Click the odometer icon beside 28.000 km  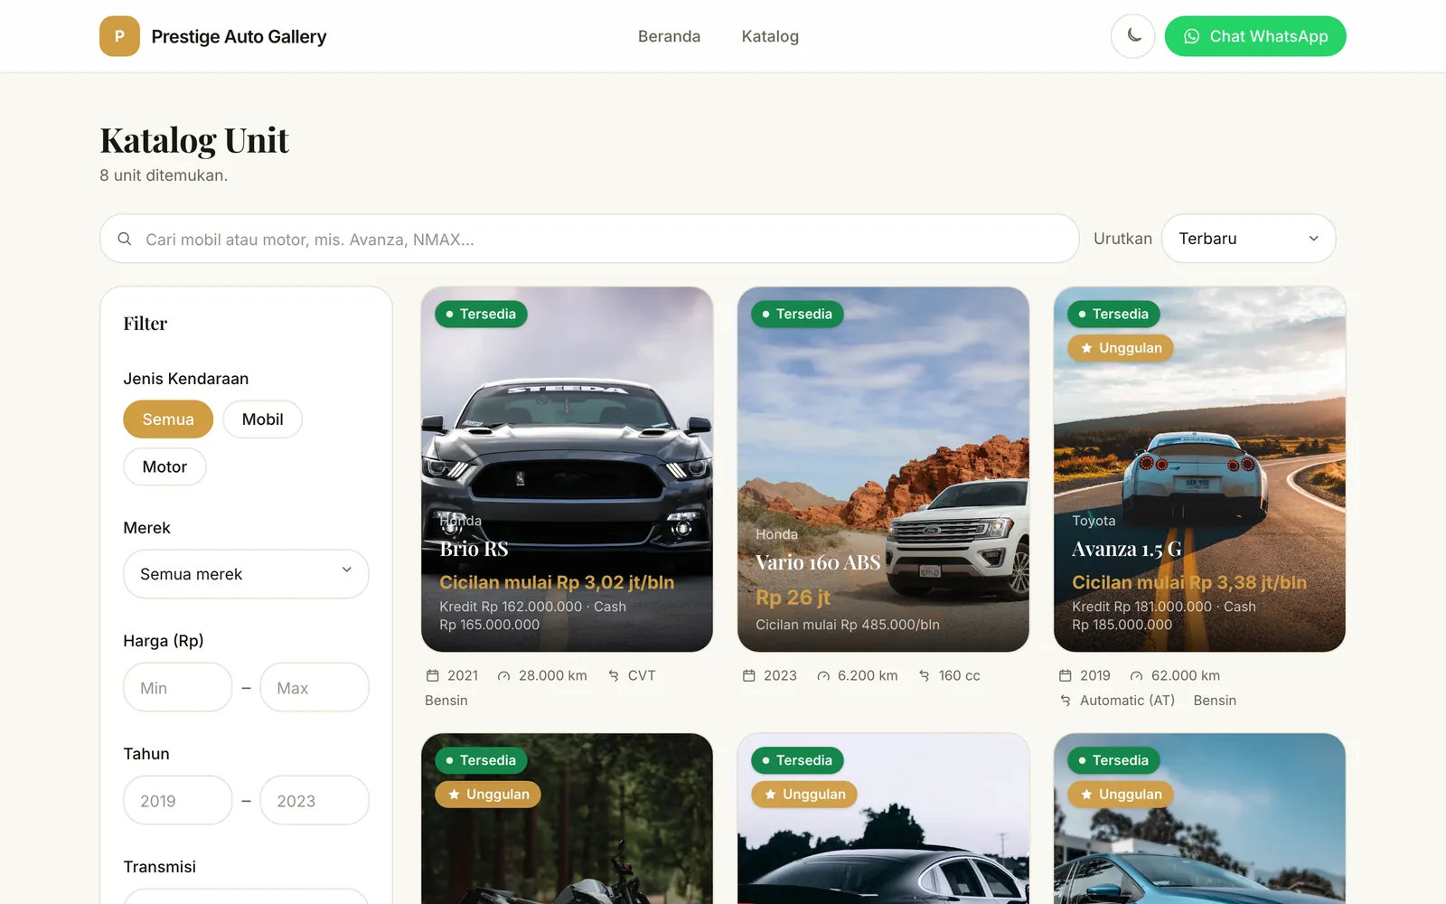[504, 675]
